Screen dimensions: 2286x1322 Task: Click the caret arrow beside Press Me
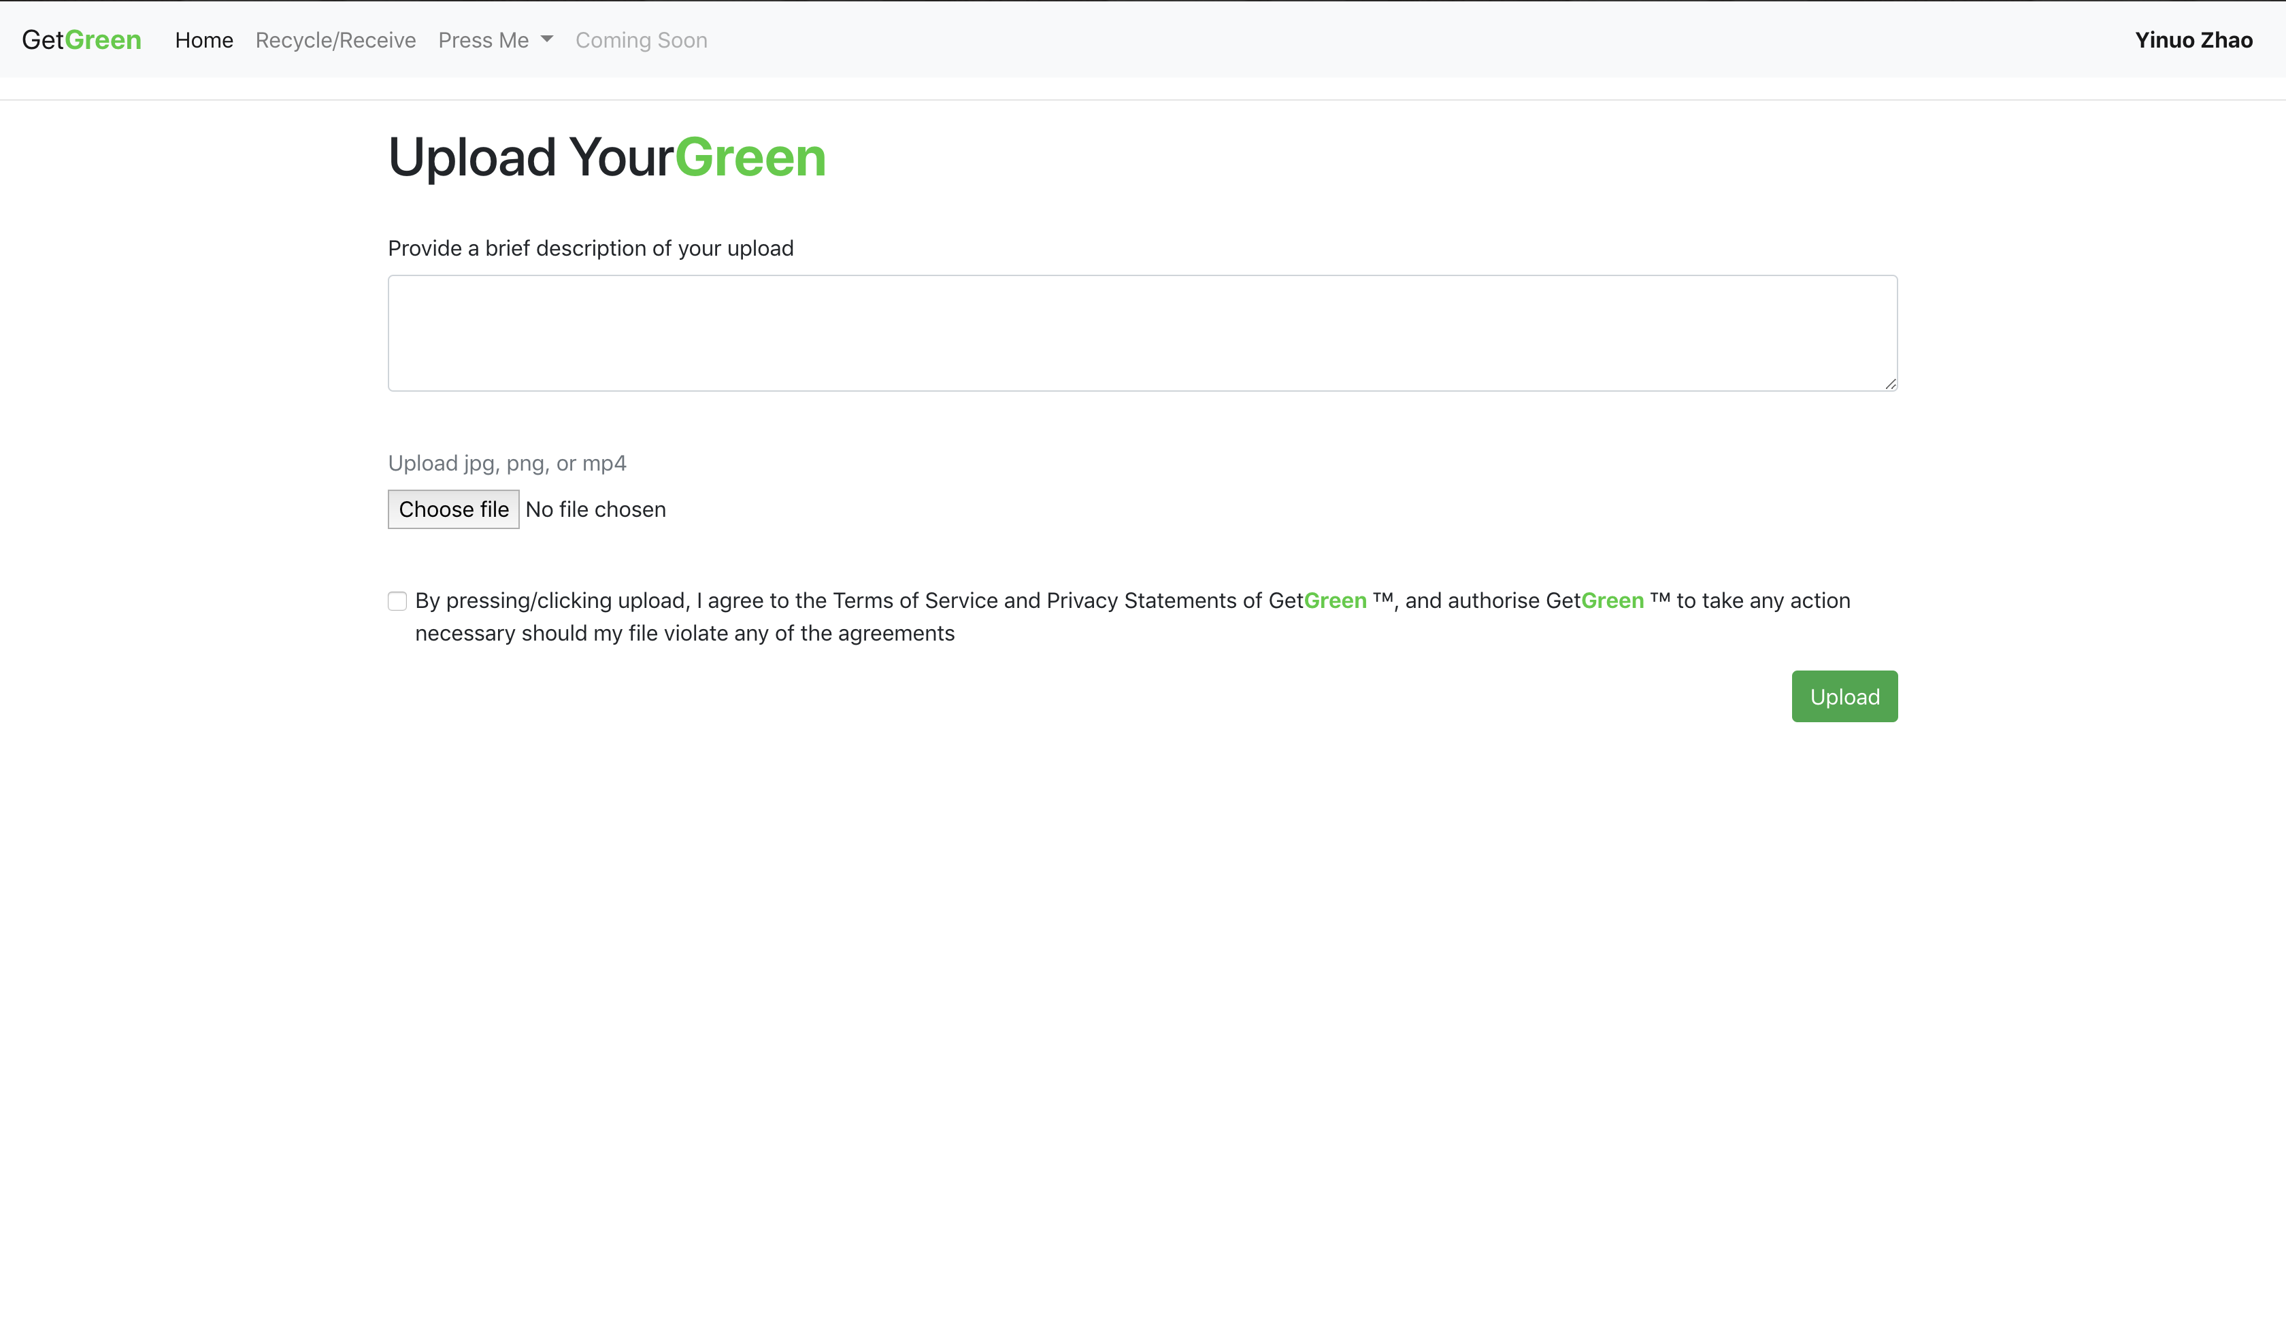click(x=547, y=39)
